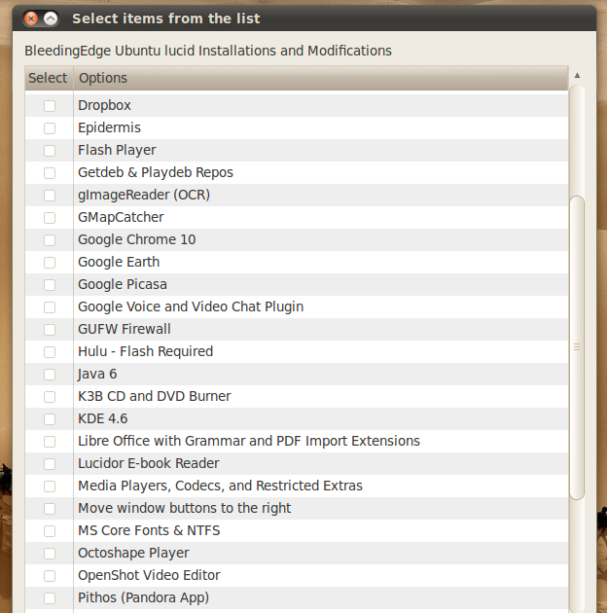Viewport: 607px width, 613px height.
Task: Click the Flash Player label
Action: [117, 150]
